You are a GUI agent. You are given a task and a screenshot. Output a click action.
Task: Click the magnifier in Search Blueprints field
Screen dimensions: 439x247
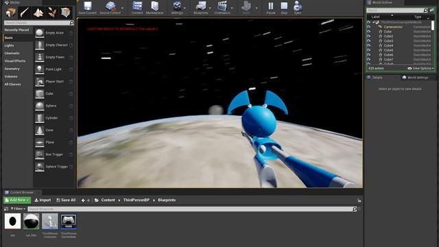355,209
